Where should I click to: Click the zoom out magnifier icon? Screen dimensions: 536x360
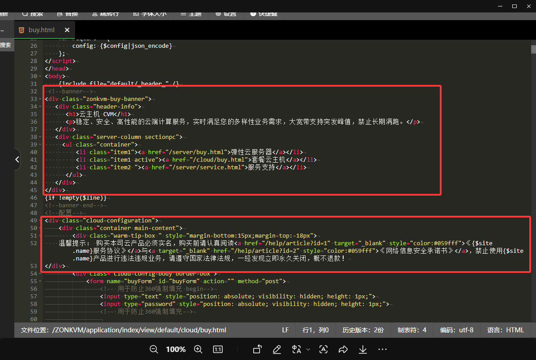(x=154, y=349)
